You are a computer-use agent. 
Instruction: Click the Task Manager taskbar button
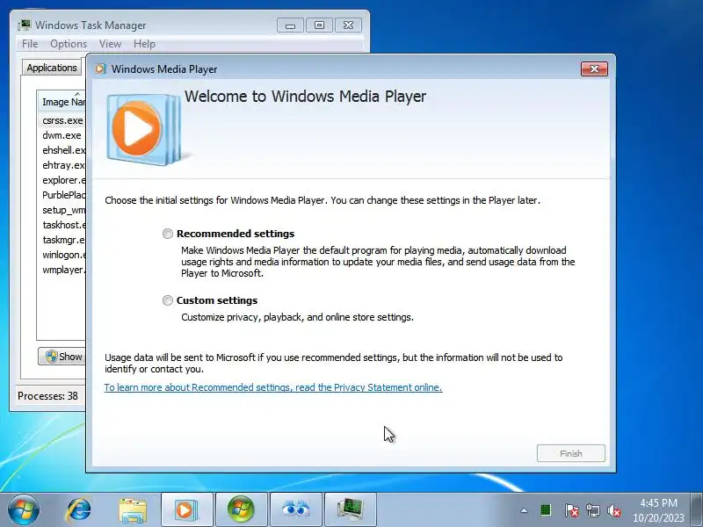click(350, 509)
